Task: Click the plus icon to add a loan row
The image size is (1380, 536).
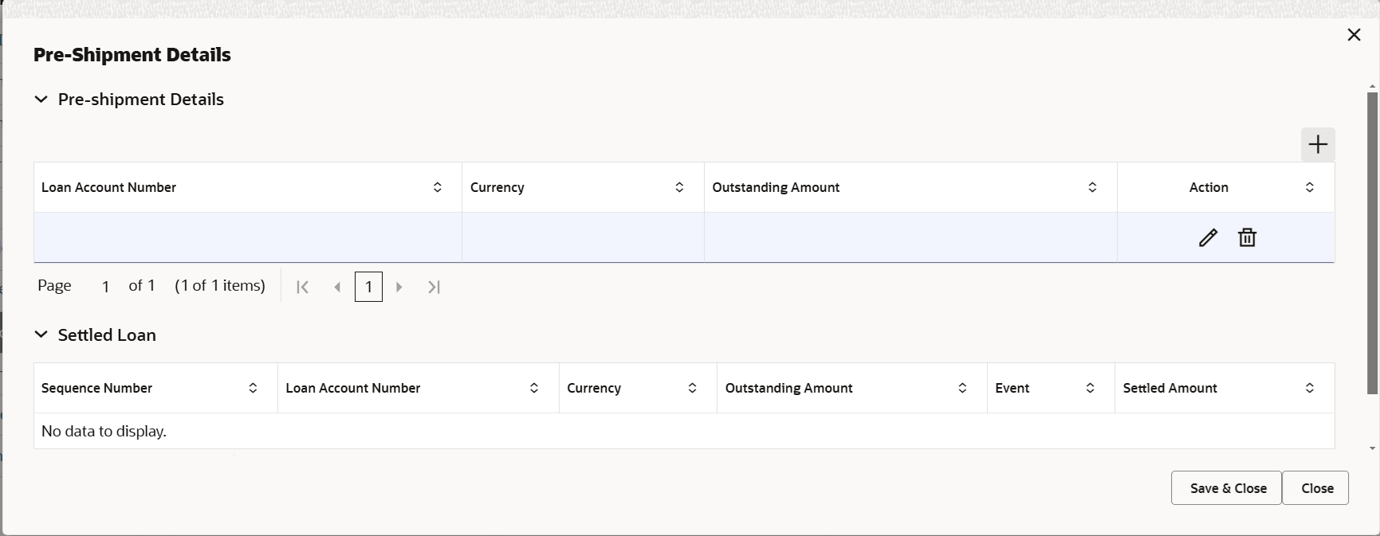Action: 1318,144
